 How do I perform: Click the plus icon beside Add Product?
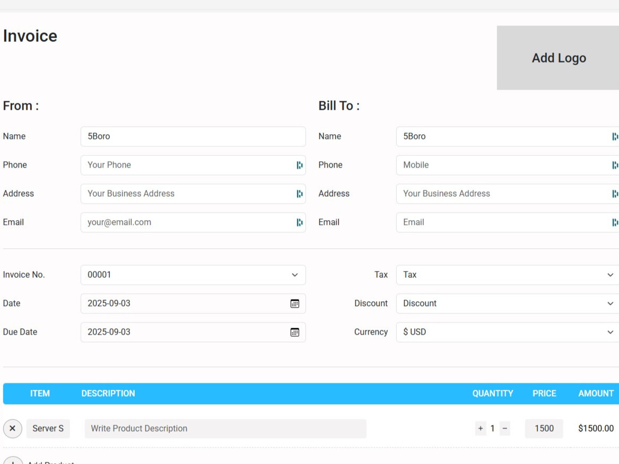(13, 461)
